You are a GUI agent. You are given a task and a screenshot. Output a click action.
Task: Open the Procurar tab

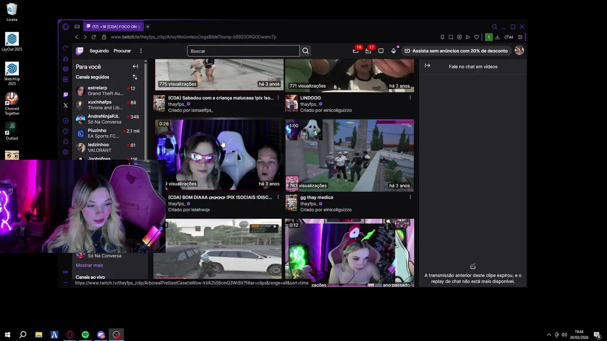pos(122,51)
